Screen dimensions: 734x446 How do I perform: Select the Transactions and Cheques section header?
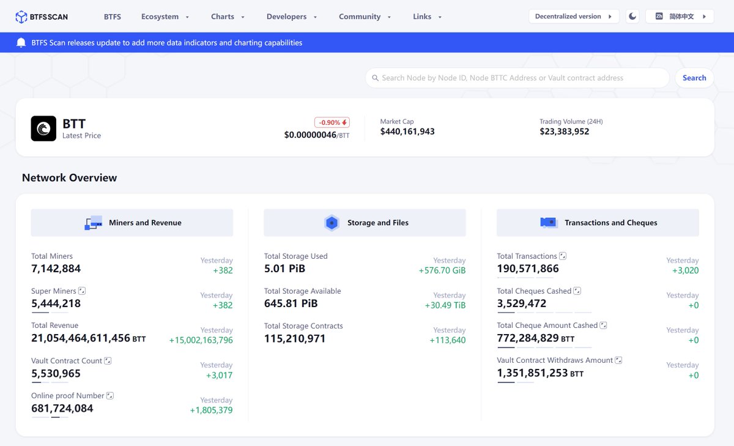point(598,223)
